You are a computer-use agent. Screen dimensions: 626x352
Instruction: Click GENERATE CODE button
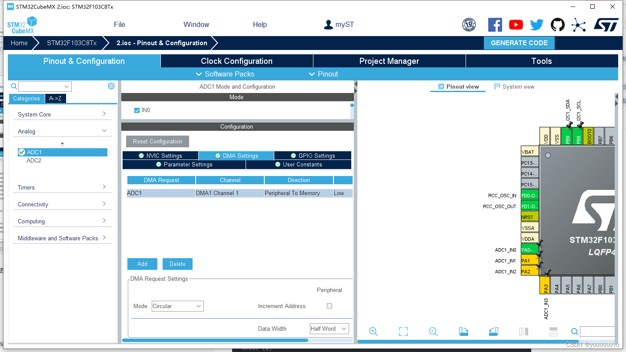(519, 43)
